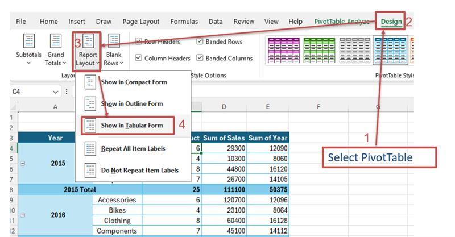This screenshot has width=455, height=237.
Task: Toggle the Column Headers checkbox
Action: (139, 58)
